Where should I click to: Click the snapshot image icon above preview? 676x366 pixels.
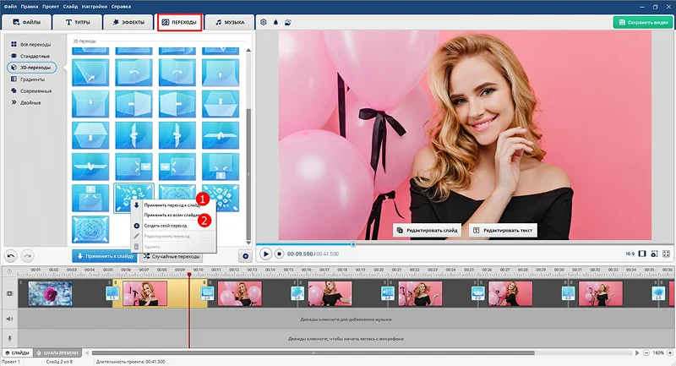coord(287,22)
